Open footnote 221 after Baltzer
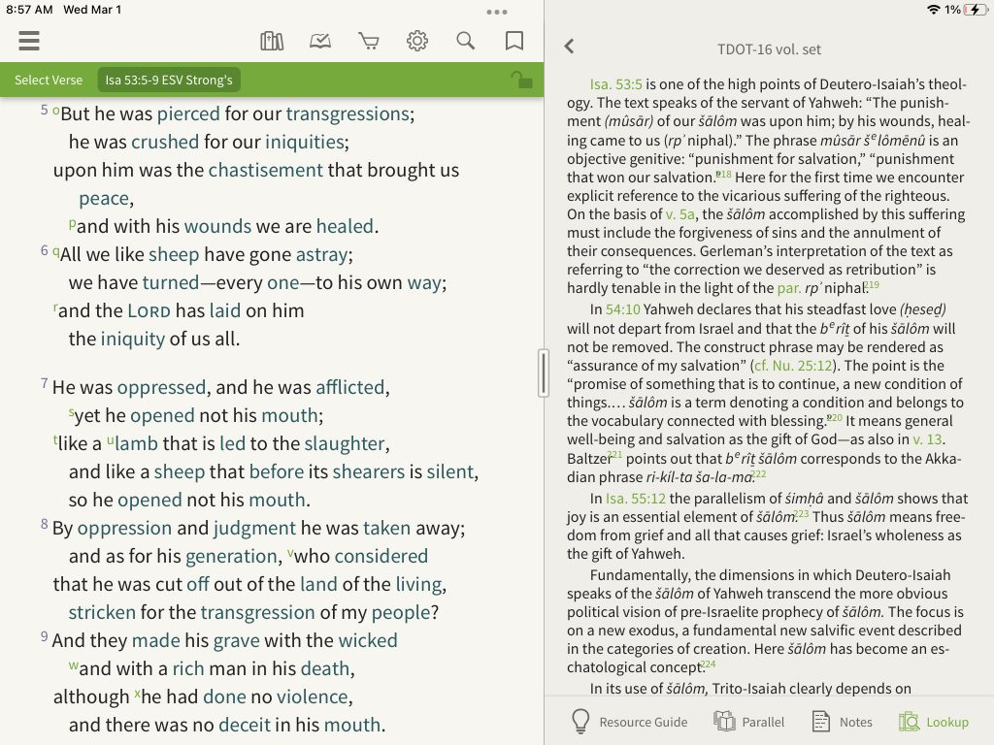 tap(615, 455)
